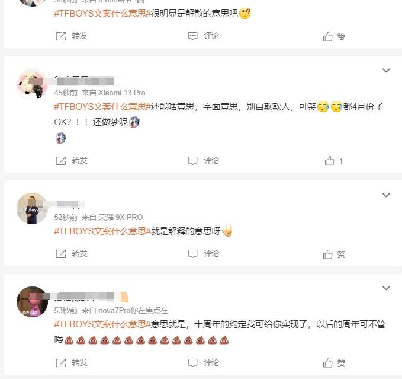Comment on the '很明显是解散的意思吧' post
This screenshot has width=402, height=379.
[204, 36]
